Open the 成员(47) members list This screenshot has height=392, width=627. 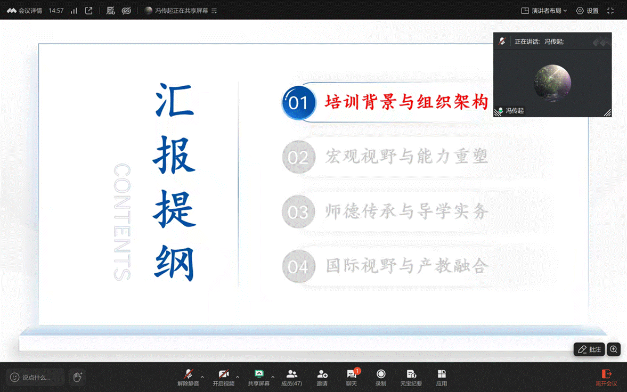pos(291,378)
